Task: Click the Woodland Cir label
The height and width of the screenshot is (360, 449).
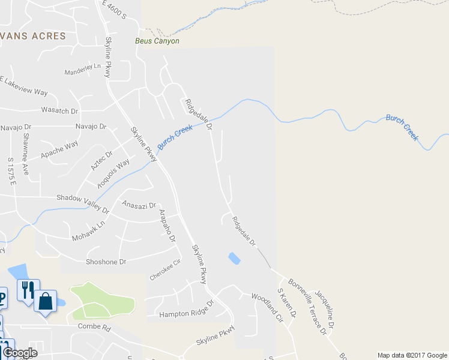Action: 268,308
